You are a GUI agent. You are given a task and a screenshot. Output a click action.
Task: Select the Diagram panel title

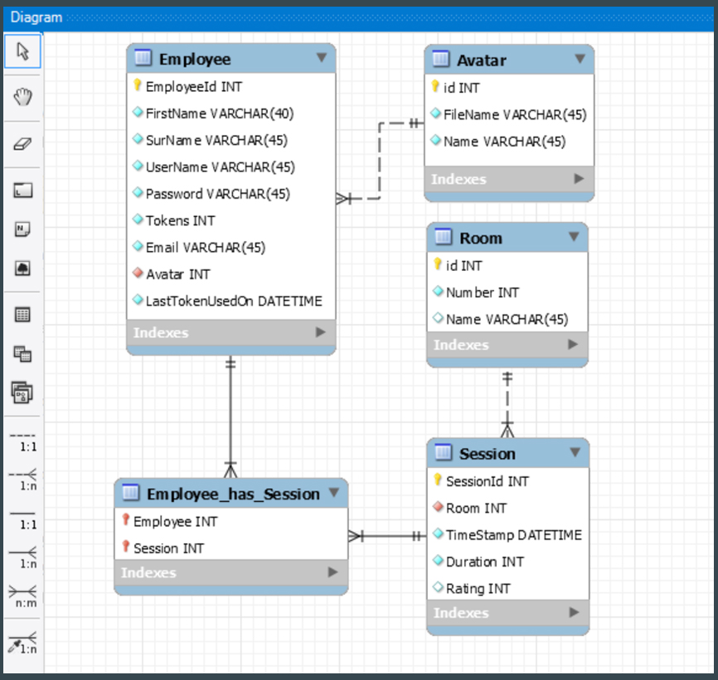[x=36, y=17]
